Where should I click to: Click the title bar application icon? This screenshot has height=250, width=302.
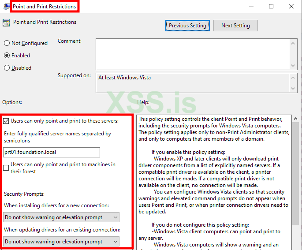7,6
